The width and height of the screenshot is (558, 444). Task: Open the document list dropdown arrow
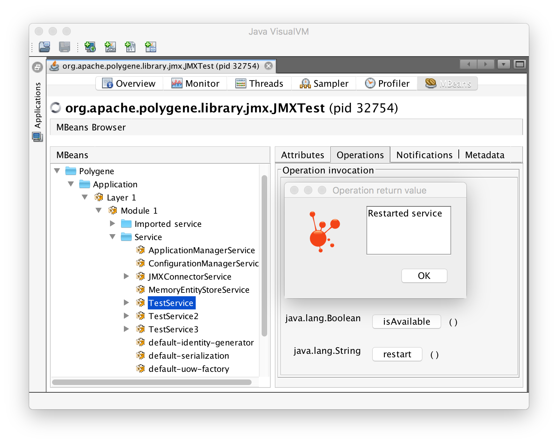pos(503,64)
